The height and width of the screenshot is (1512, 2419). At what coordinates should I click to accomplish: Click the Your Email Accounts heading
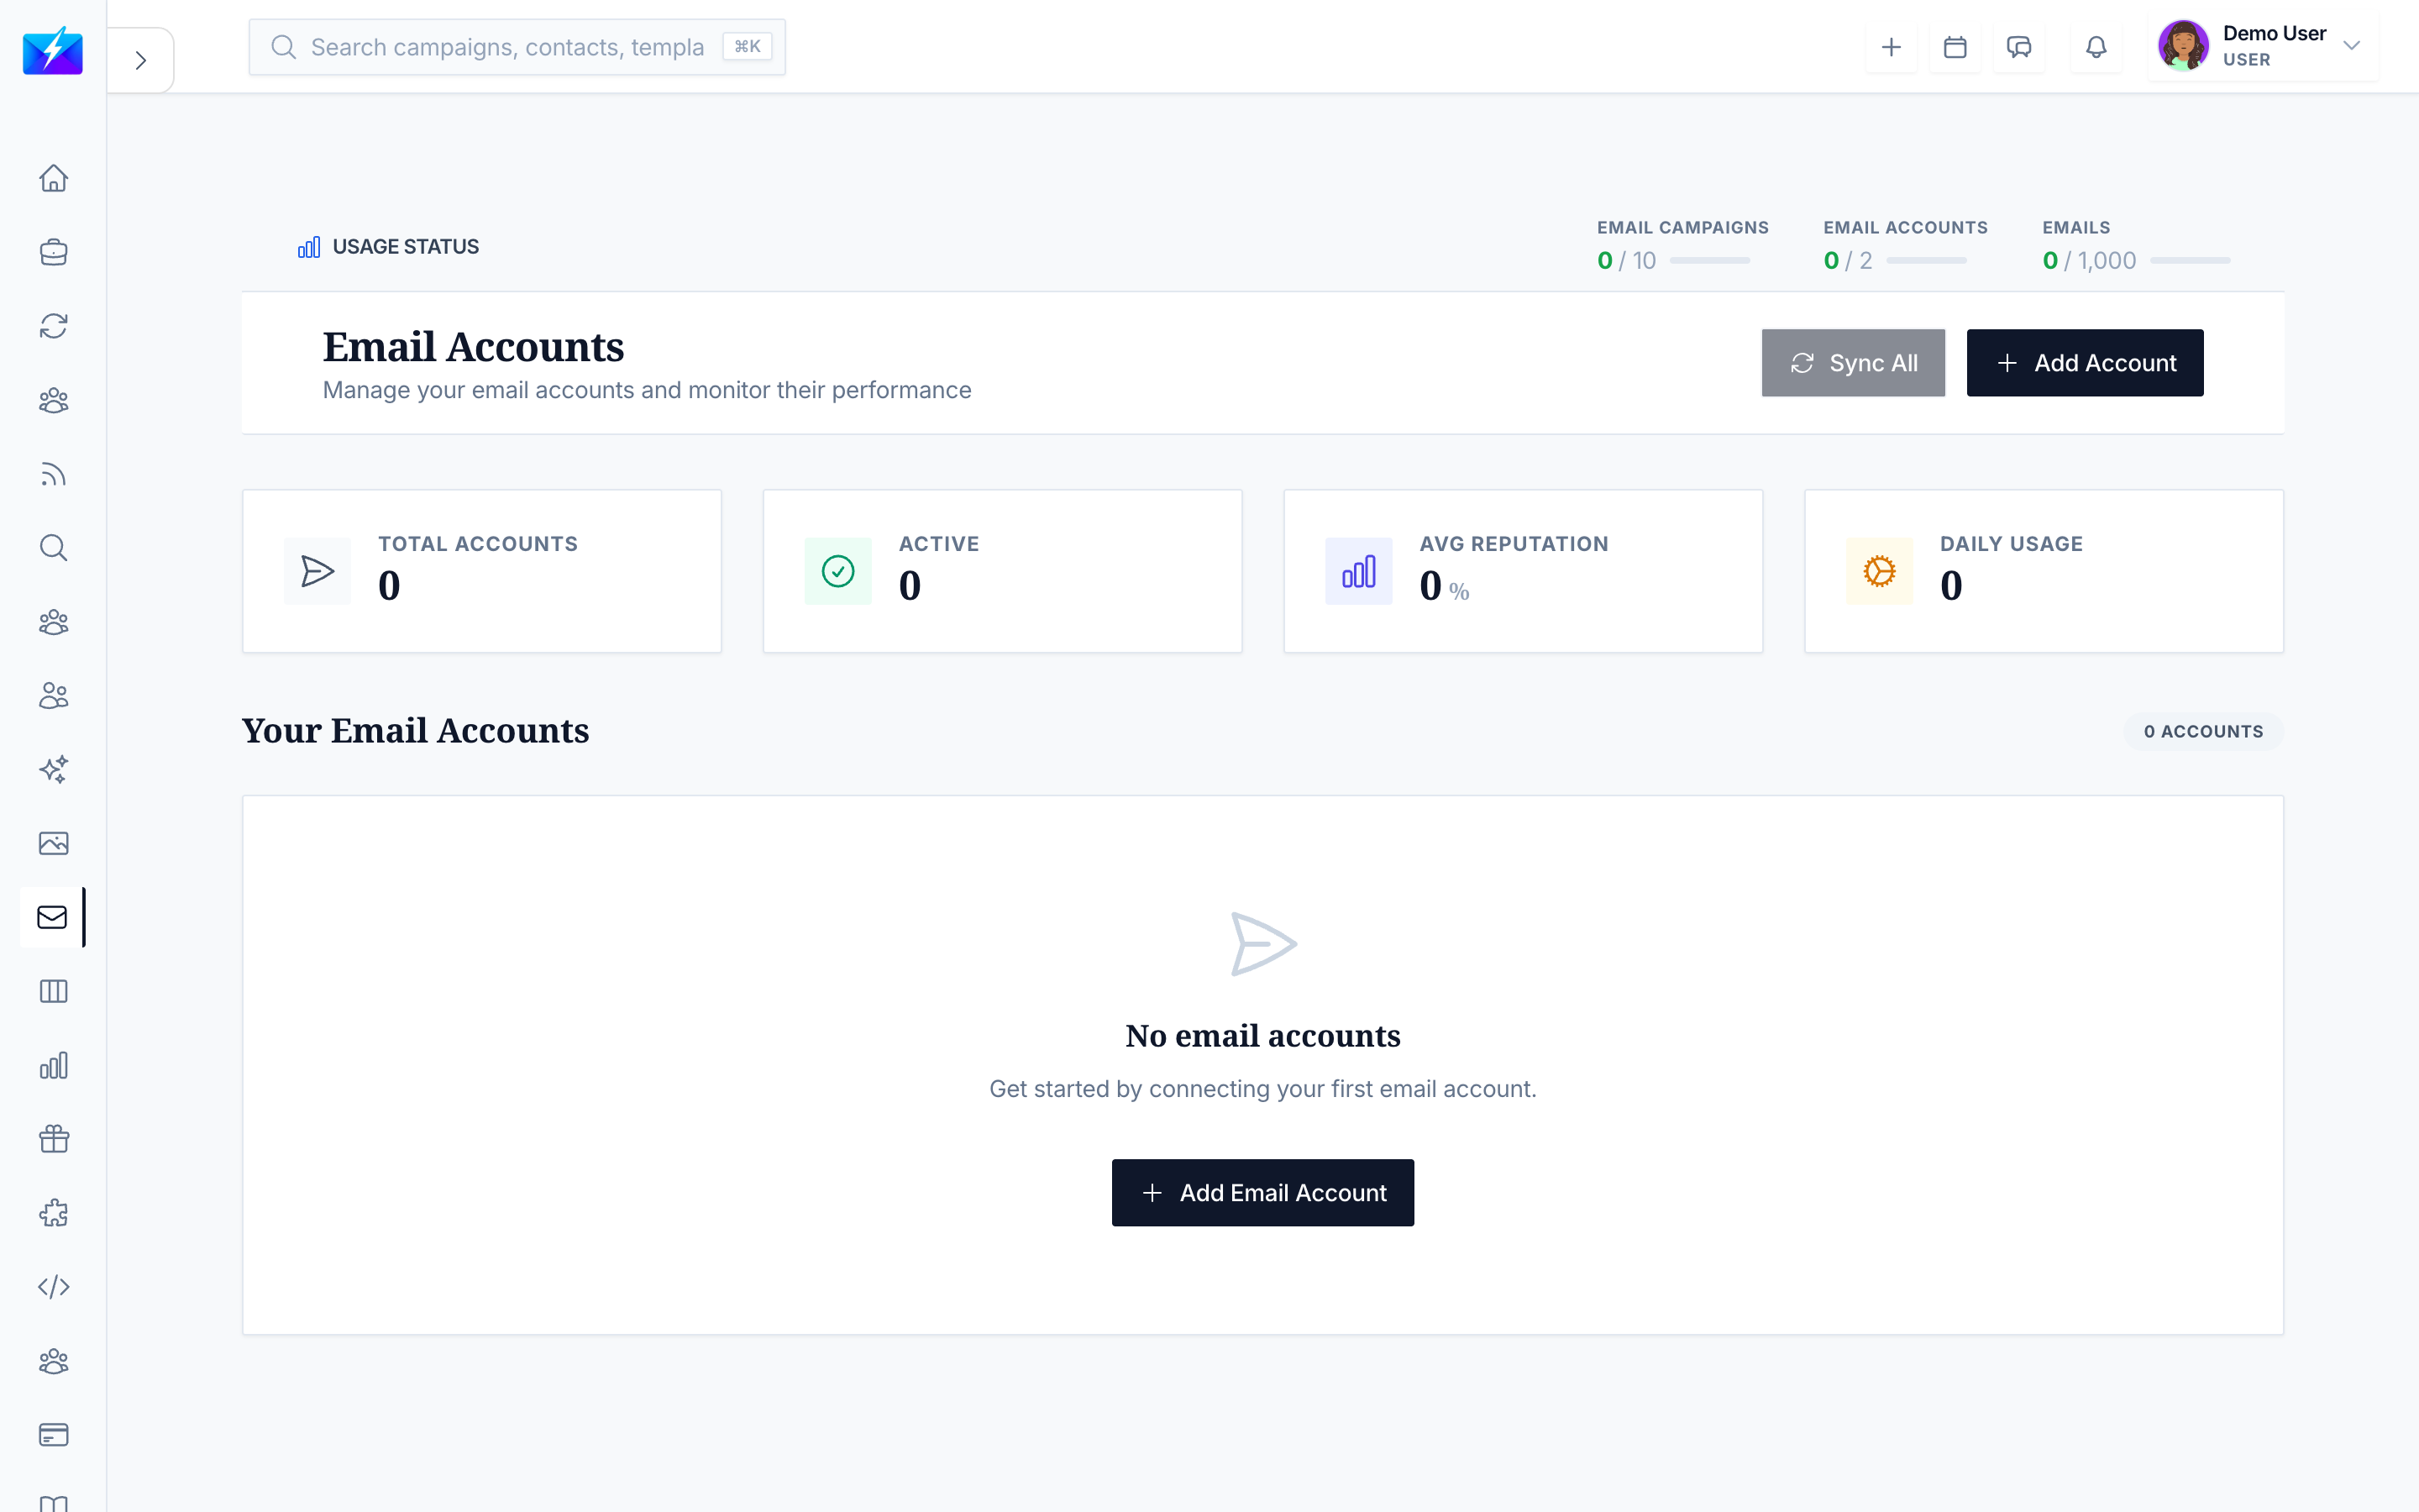[x=416, y=731]
